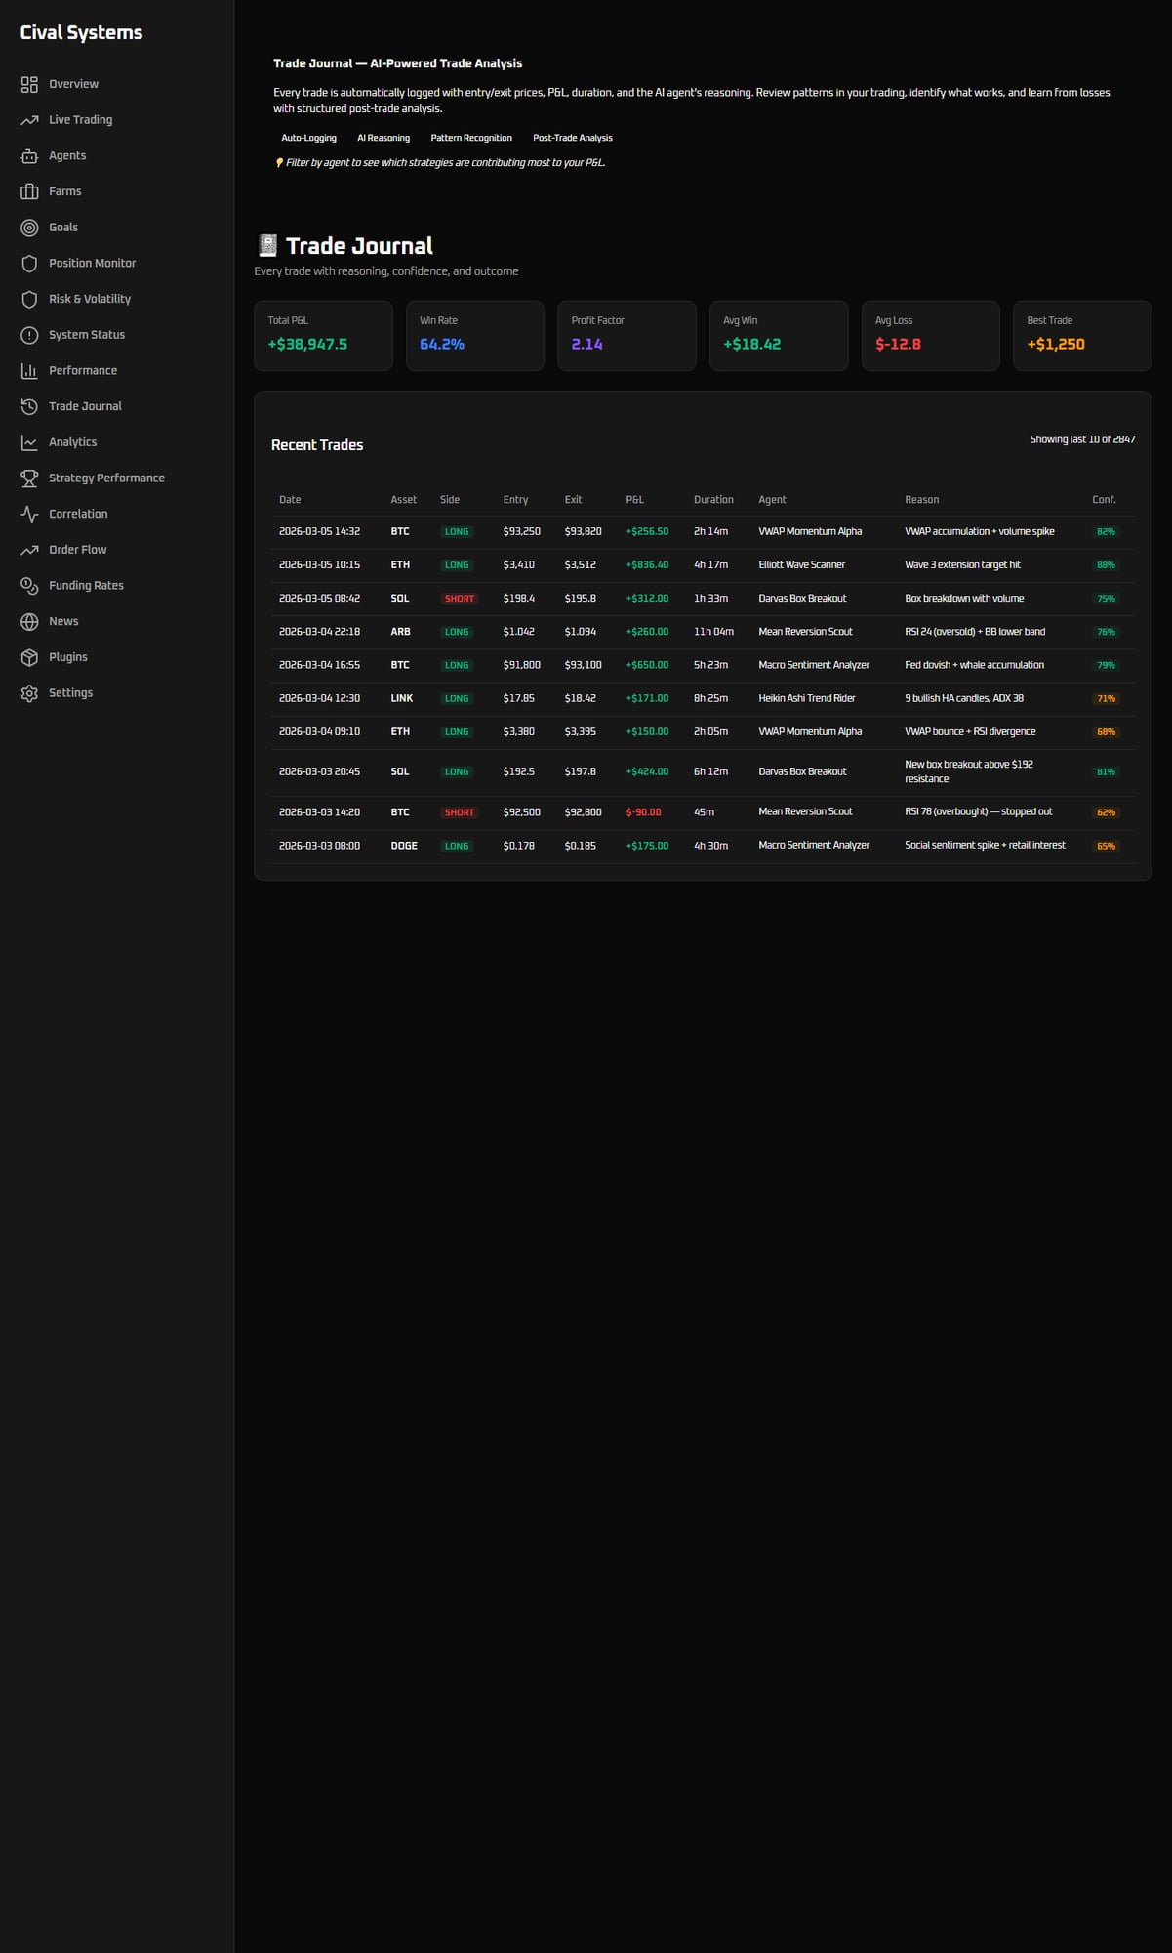Click the Position Monitor shield icon
Screen dimensions: 1172x1953
click(x=29, y=264)
